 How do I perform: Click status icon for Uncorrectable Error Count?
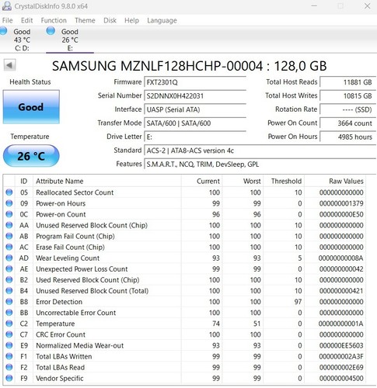tap(9, 313)
